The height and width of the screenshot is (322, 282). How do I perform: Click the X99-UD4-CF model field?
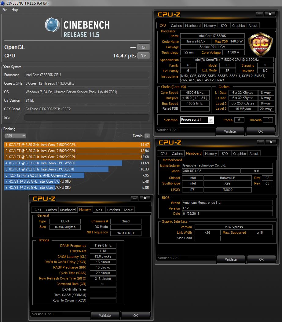point(211,171)
